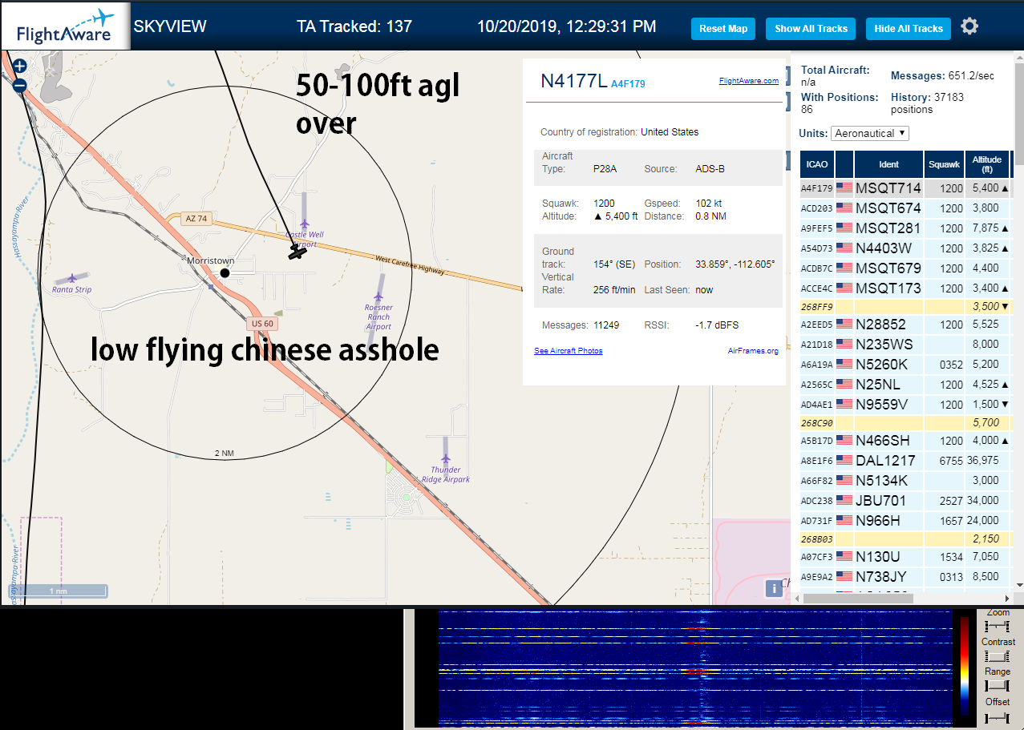Click the A4F179 hex code link
1024x730 pixels.
pos(628,83)
